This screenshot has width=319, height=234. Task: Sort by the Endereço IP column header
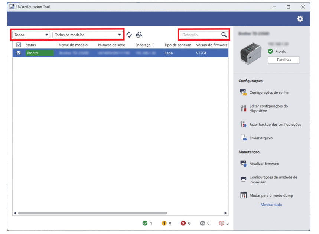(145, 45)
